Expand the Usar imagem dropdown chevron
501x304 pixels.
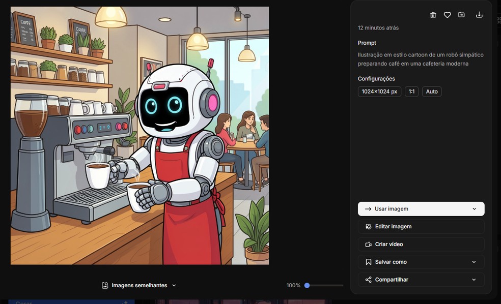tap(474, 209)
